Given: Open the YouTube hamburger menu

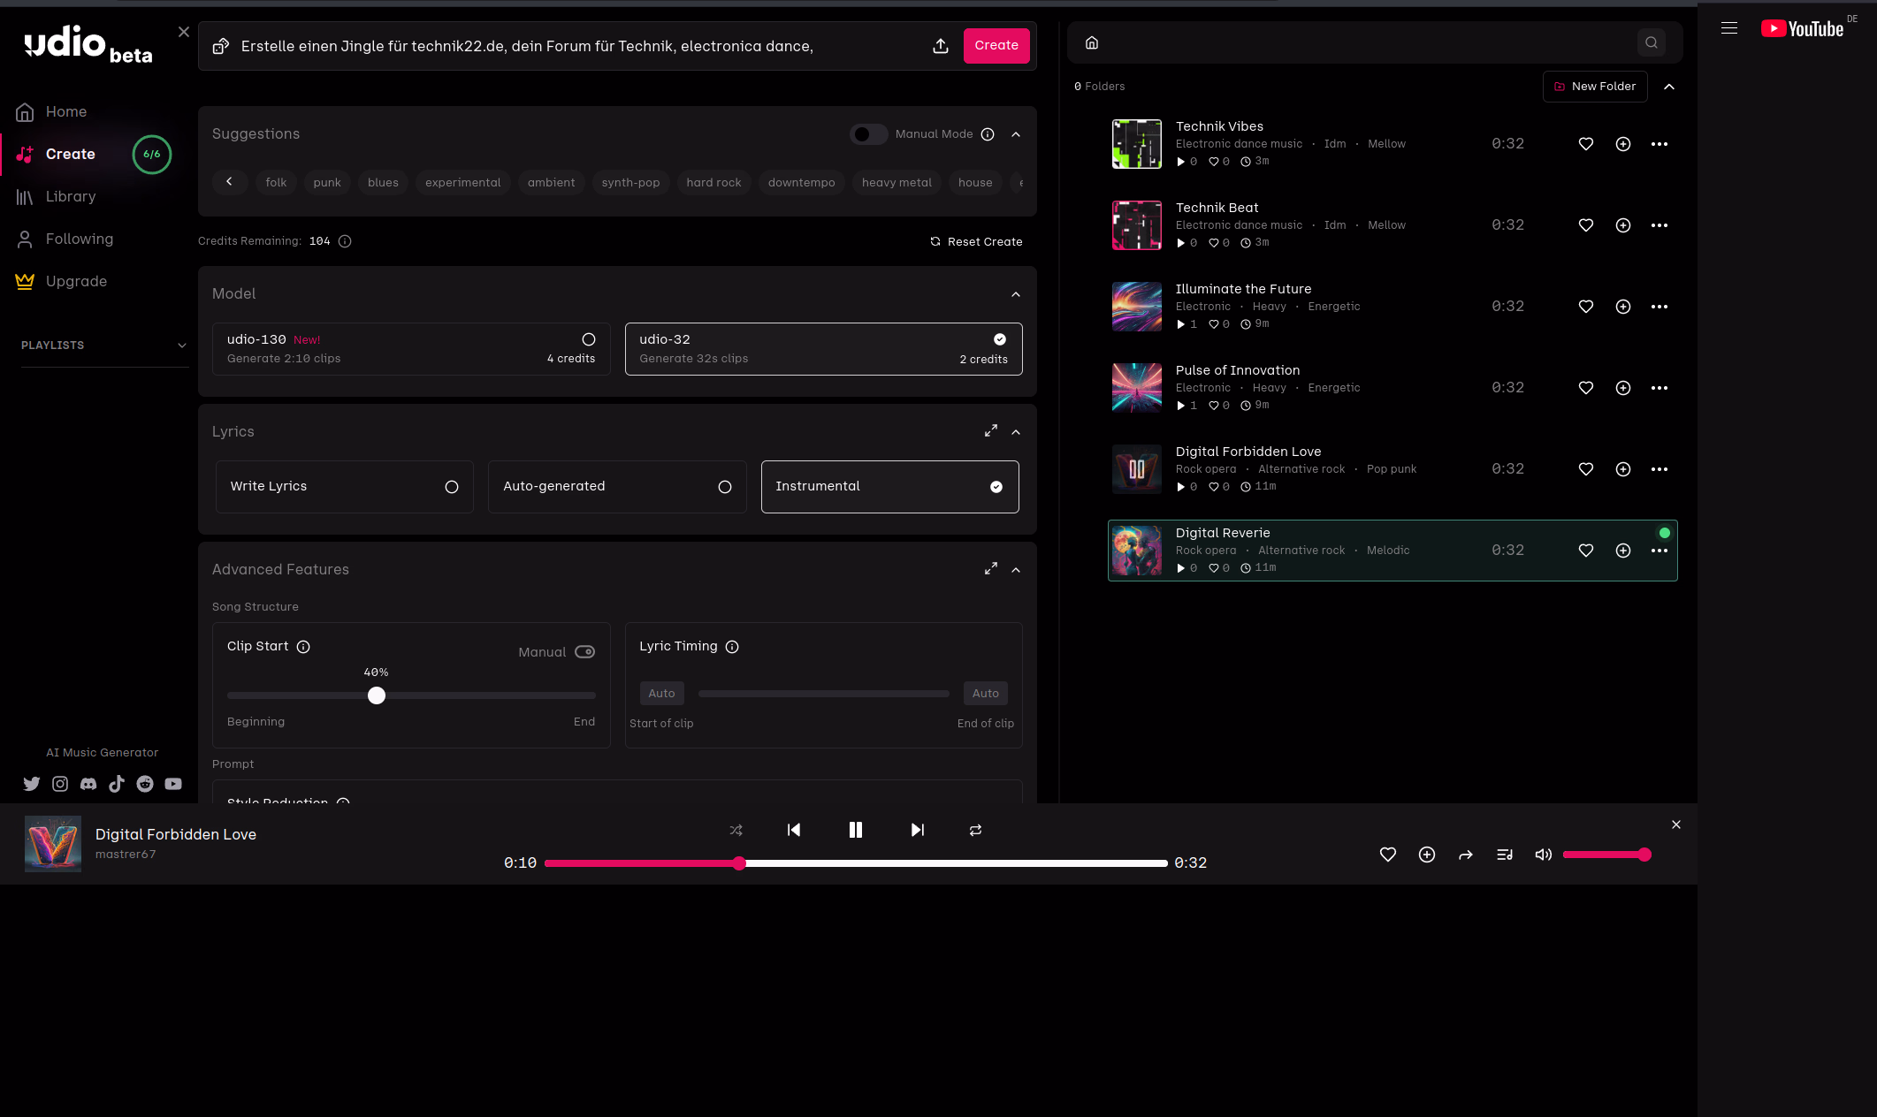Looking at the screenshot, I should [x=1729, y=28].
